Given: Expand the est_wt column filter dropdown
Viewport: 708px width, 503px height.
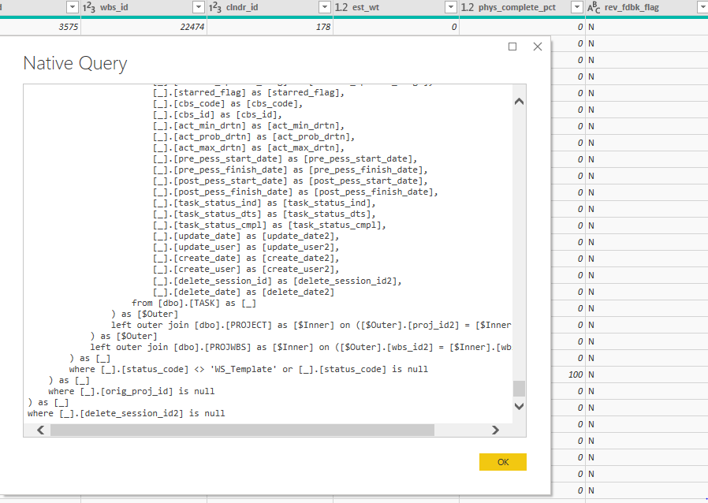Looking at the screenshot, I should coord(450,7).
